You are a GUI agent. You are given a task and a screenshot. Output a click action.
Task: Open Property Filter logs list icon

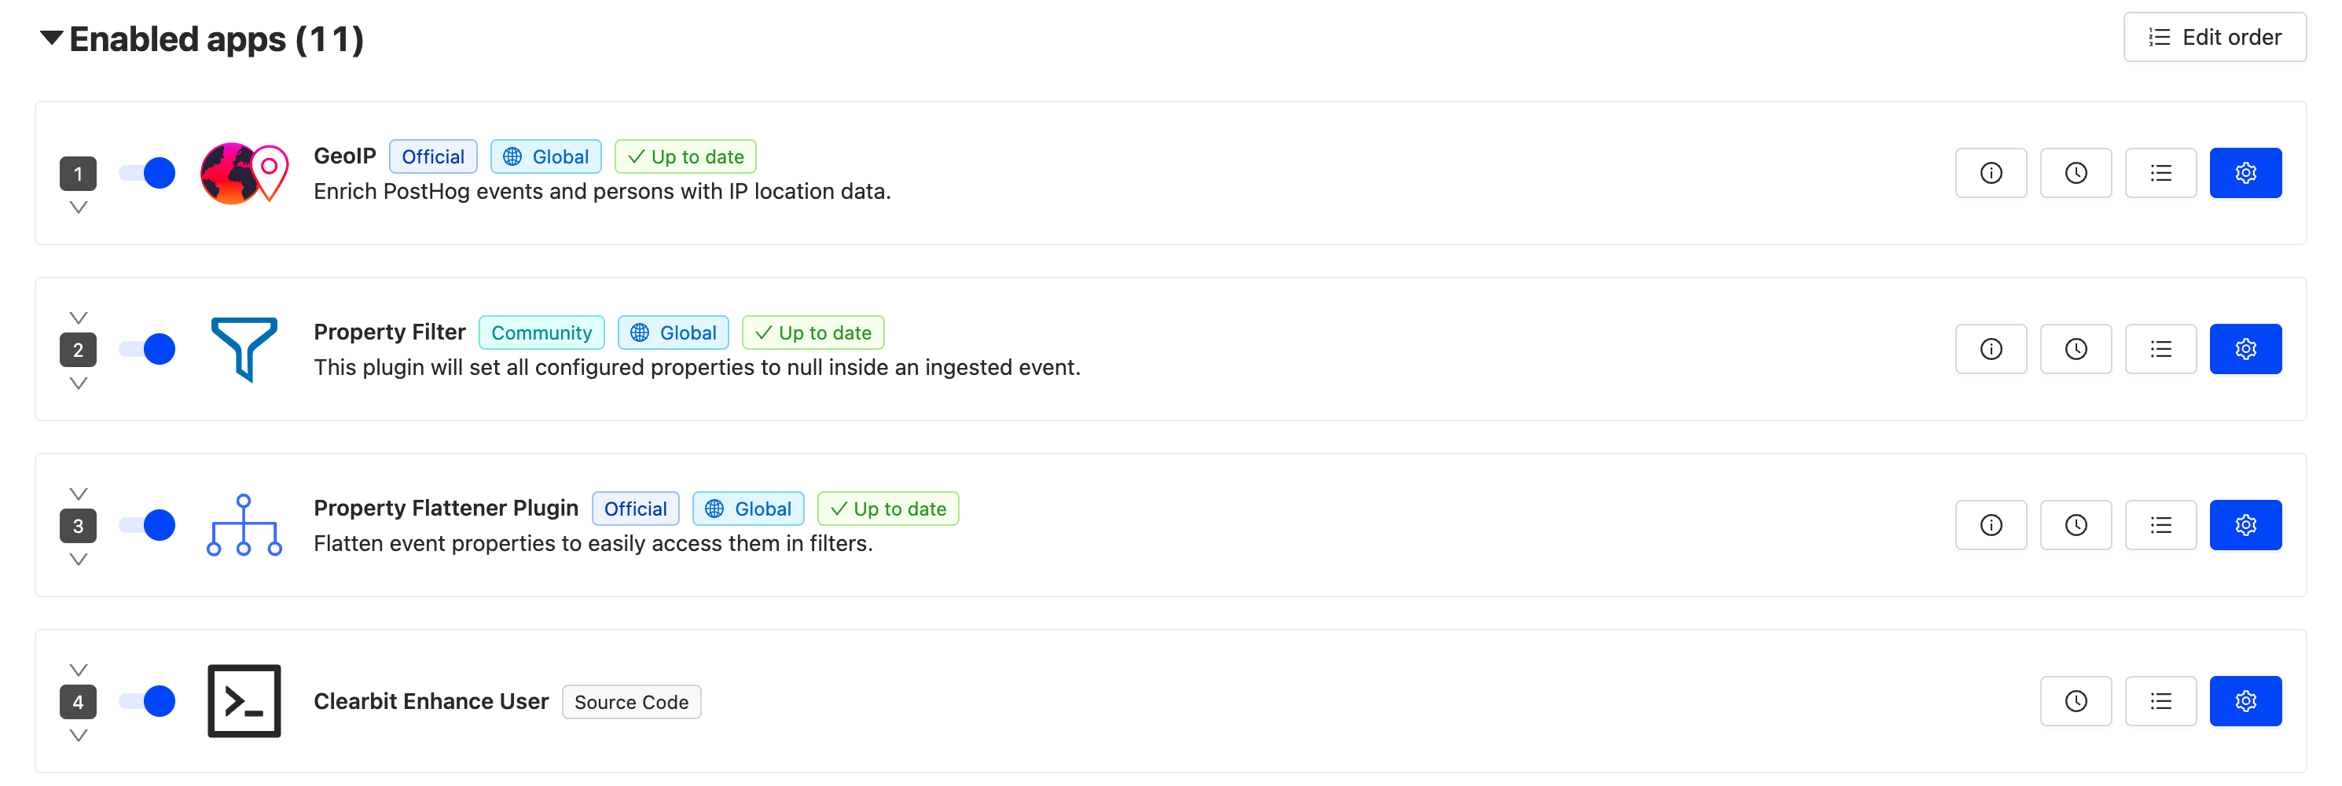tap(2160, 349)
